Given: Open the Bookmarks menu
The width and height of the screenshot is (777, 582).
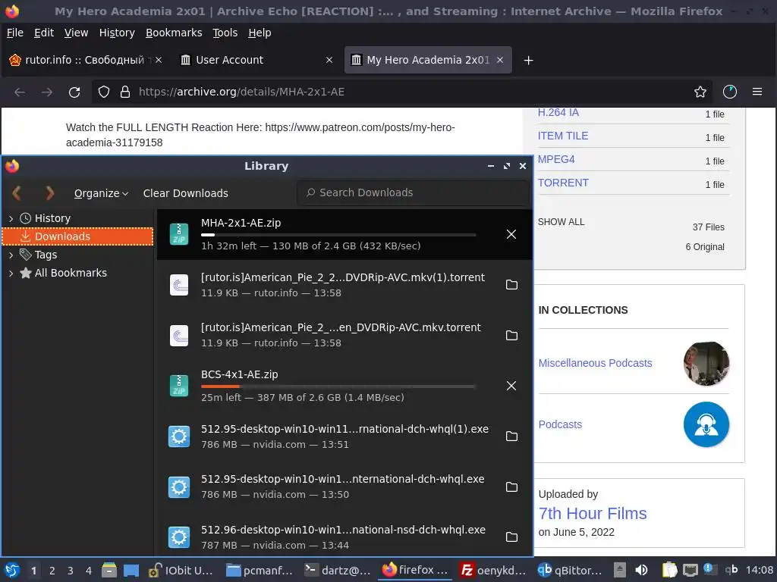Looking at the screenshot, I should click(x=174, y=33).
